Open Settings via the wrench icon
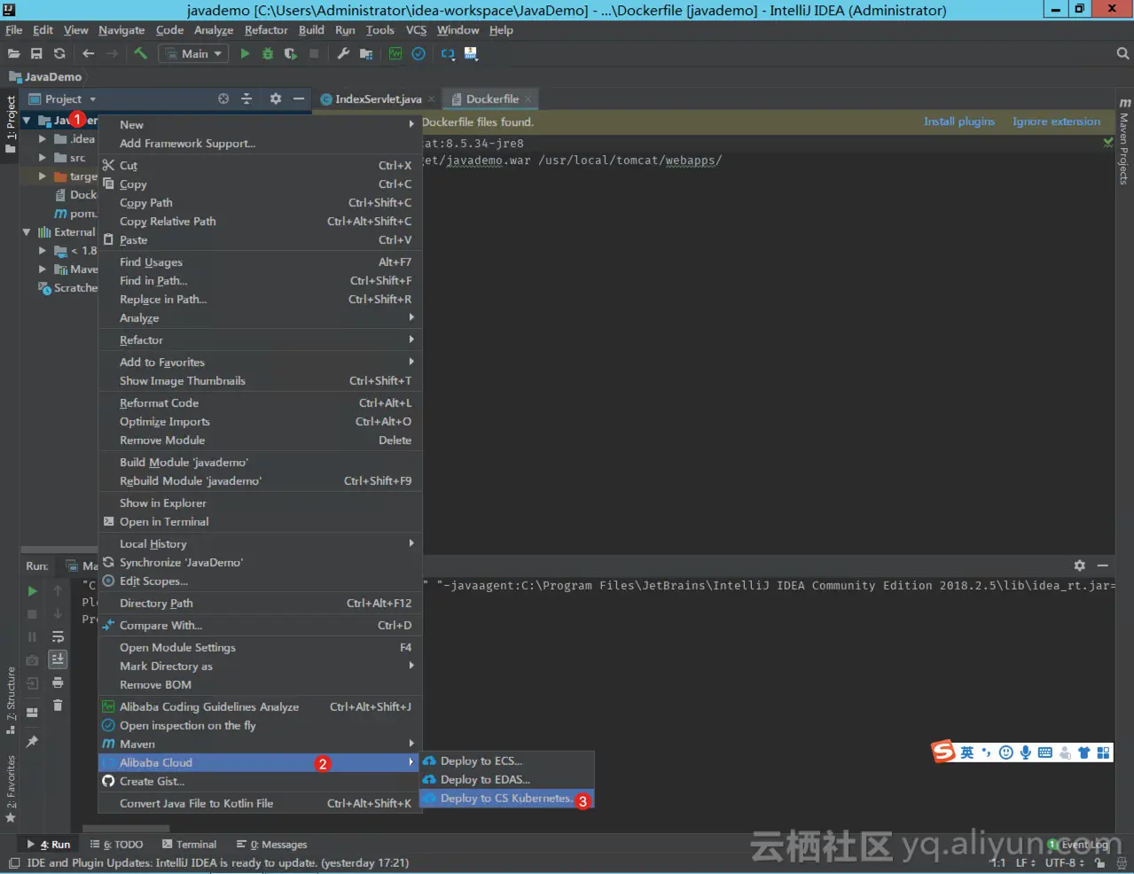1134x874 pixels. pos(343,54)
